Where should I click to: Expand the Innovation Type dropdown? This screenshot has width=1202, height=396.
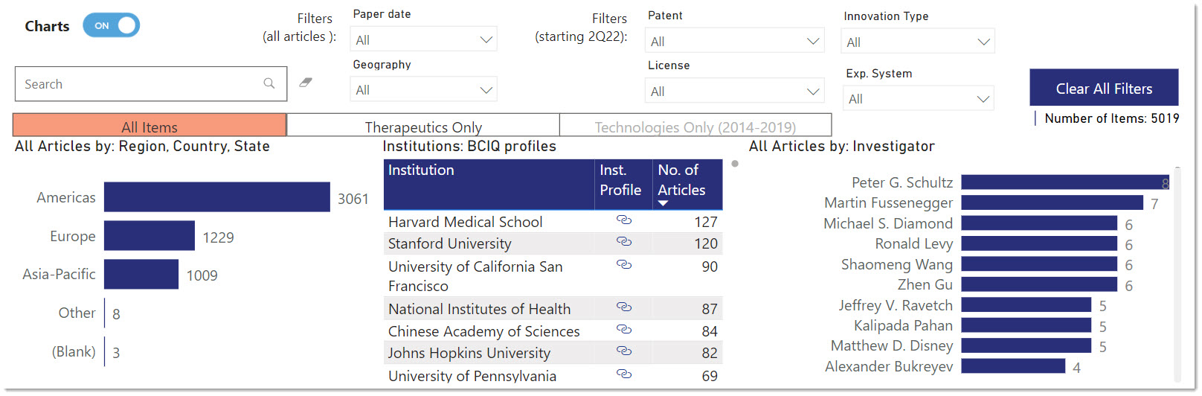(x=918, y=42)
